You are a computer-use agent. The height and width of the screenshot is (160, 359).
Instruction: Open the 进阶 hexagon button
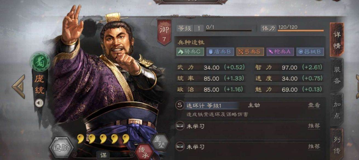(61, 148)
